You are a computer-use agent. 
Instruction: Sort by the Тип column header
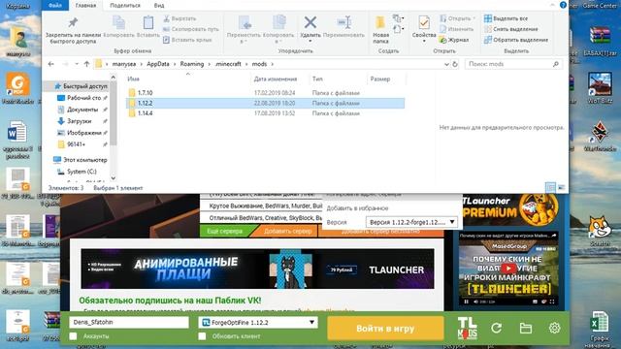[x=317, y=79]
